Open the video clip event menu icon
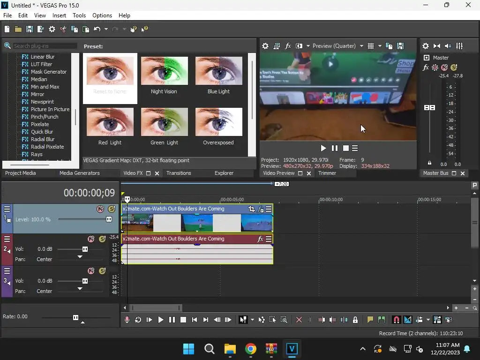 click(269, 209)
